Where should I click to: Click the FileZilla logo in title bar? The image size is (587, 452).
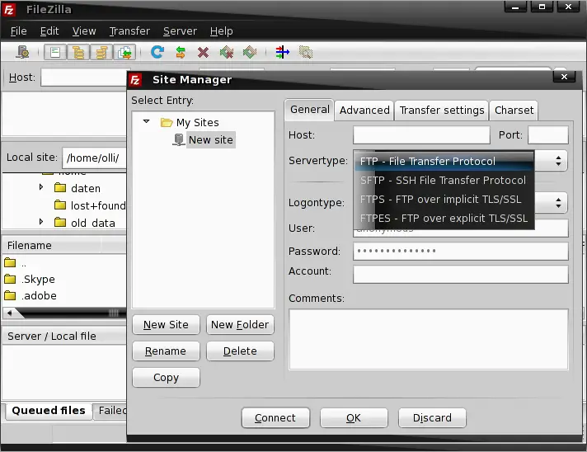point(9,9)
